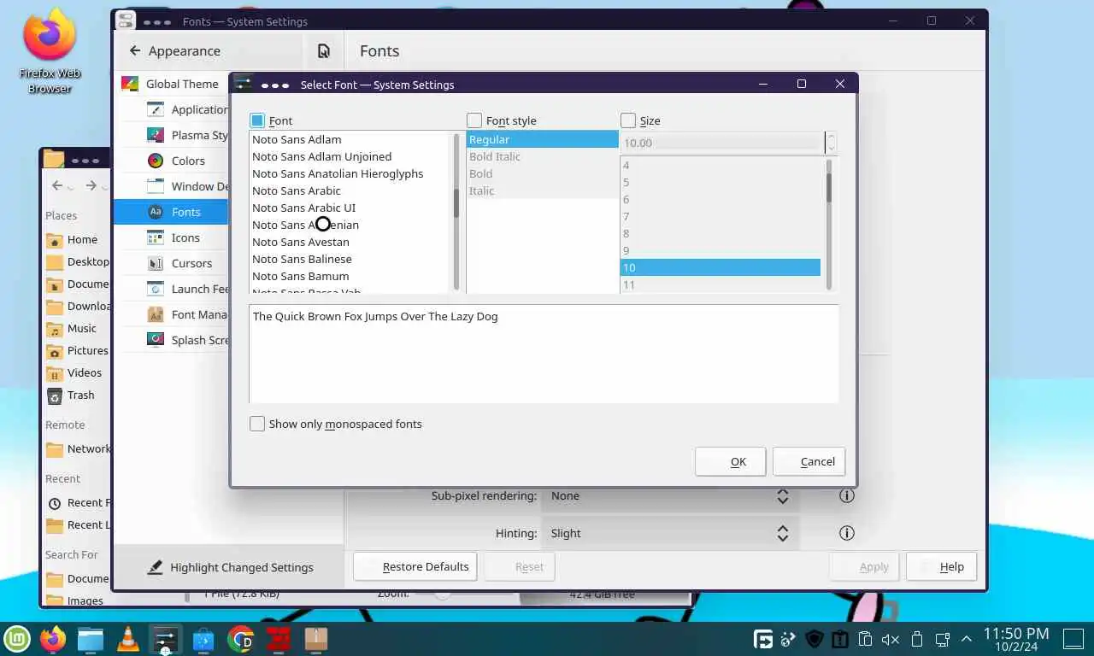Viewport: 1094px width, 656px height.
Task: Click Restore Defaults button
Action: pyautogui.click(x=415, y=566)
